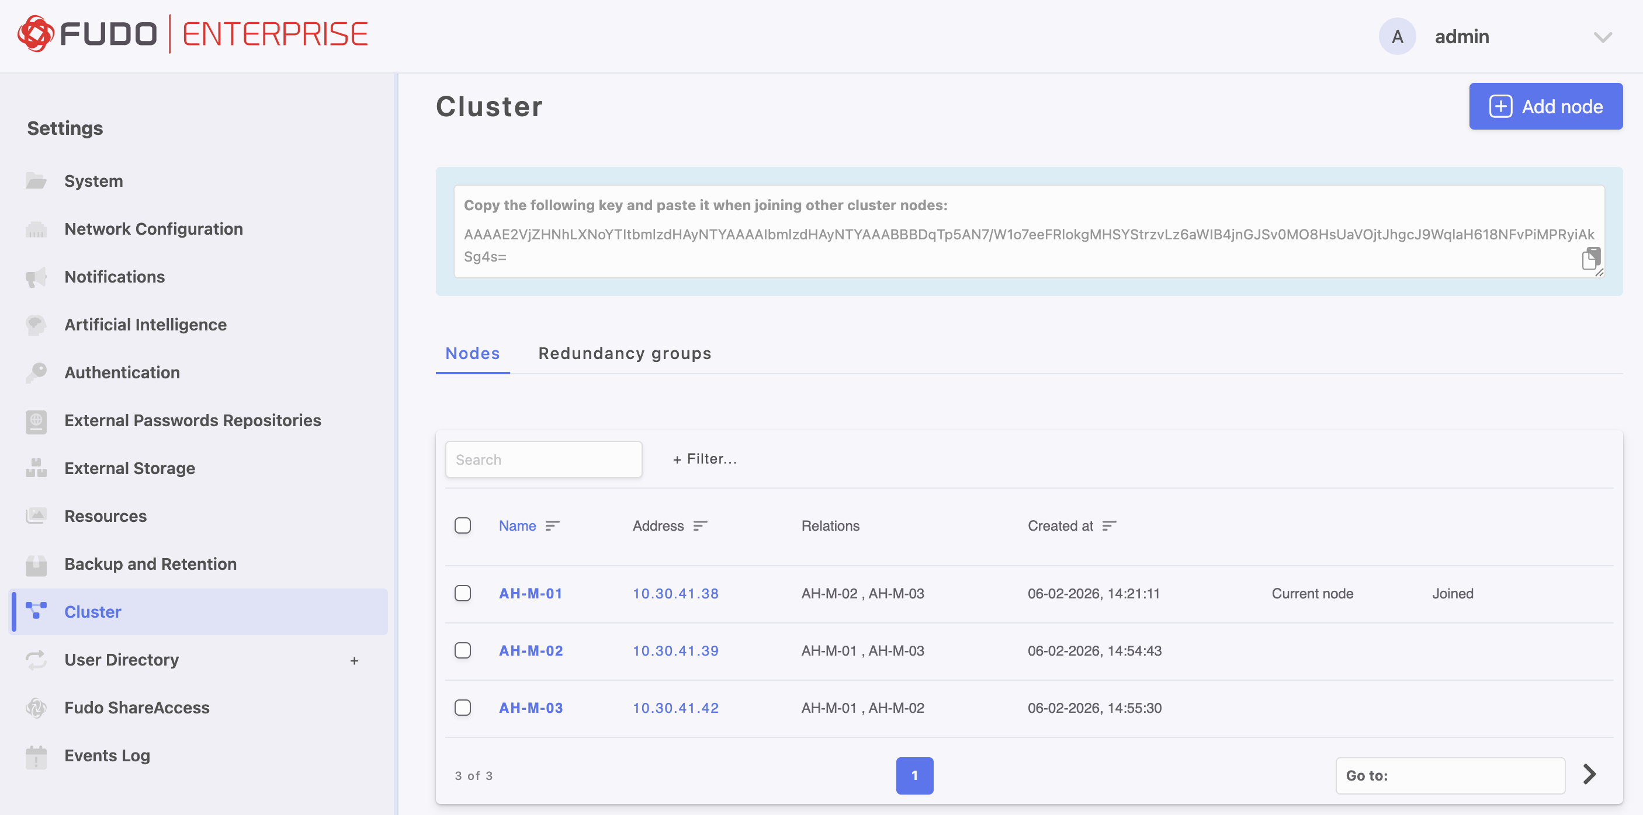Toggle the select-all nodes checkbox
1643x815 pixels.
(x=462, y=525)
